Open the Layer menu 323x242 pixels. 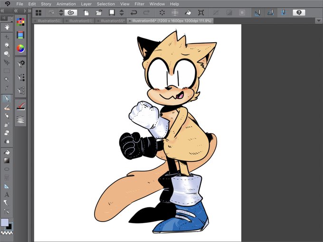click(x=86, y=4)
